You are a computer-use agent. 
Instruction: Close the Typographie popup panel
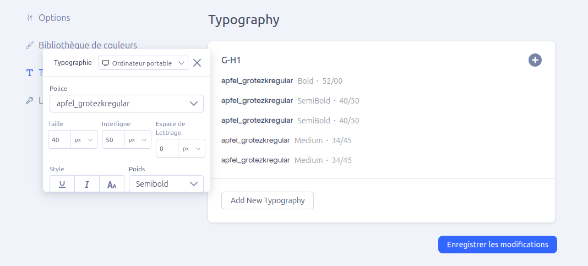pos(197,63)
